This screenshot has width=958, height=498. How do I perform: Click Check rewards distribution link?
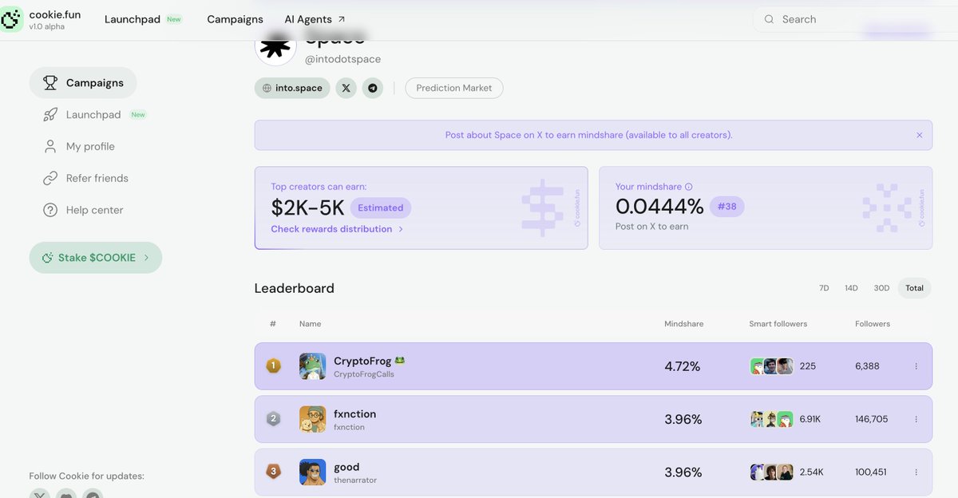pyautogui.click(x=337, y=229)
